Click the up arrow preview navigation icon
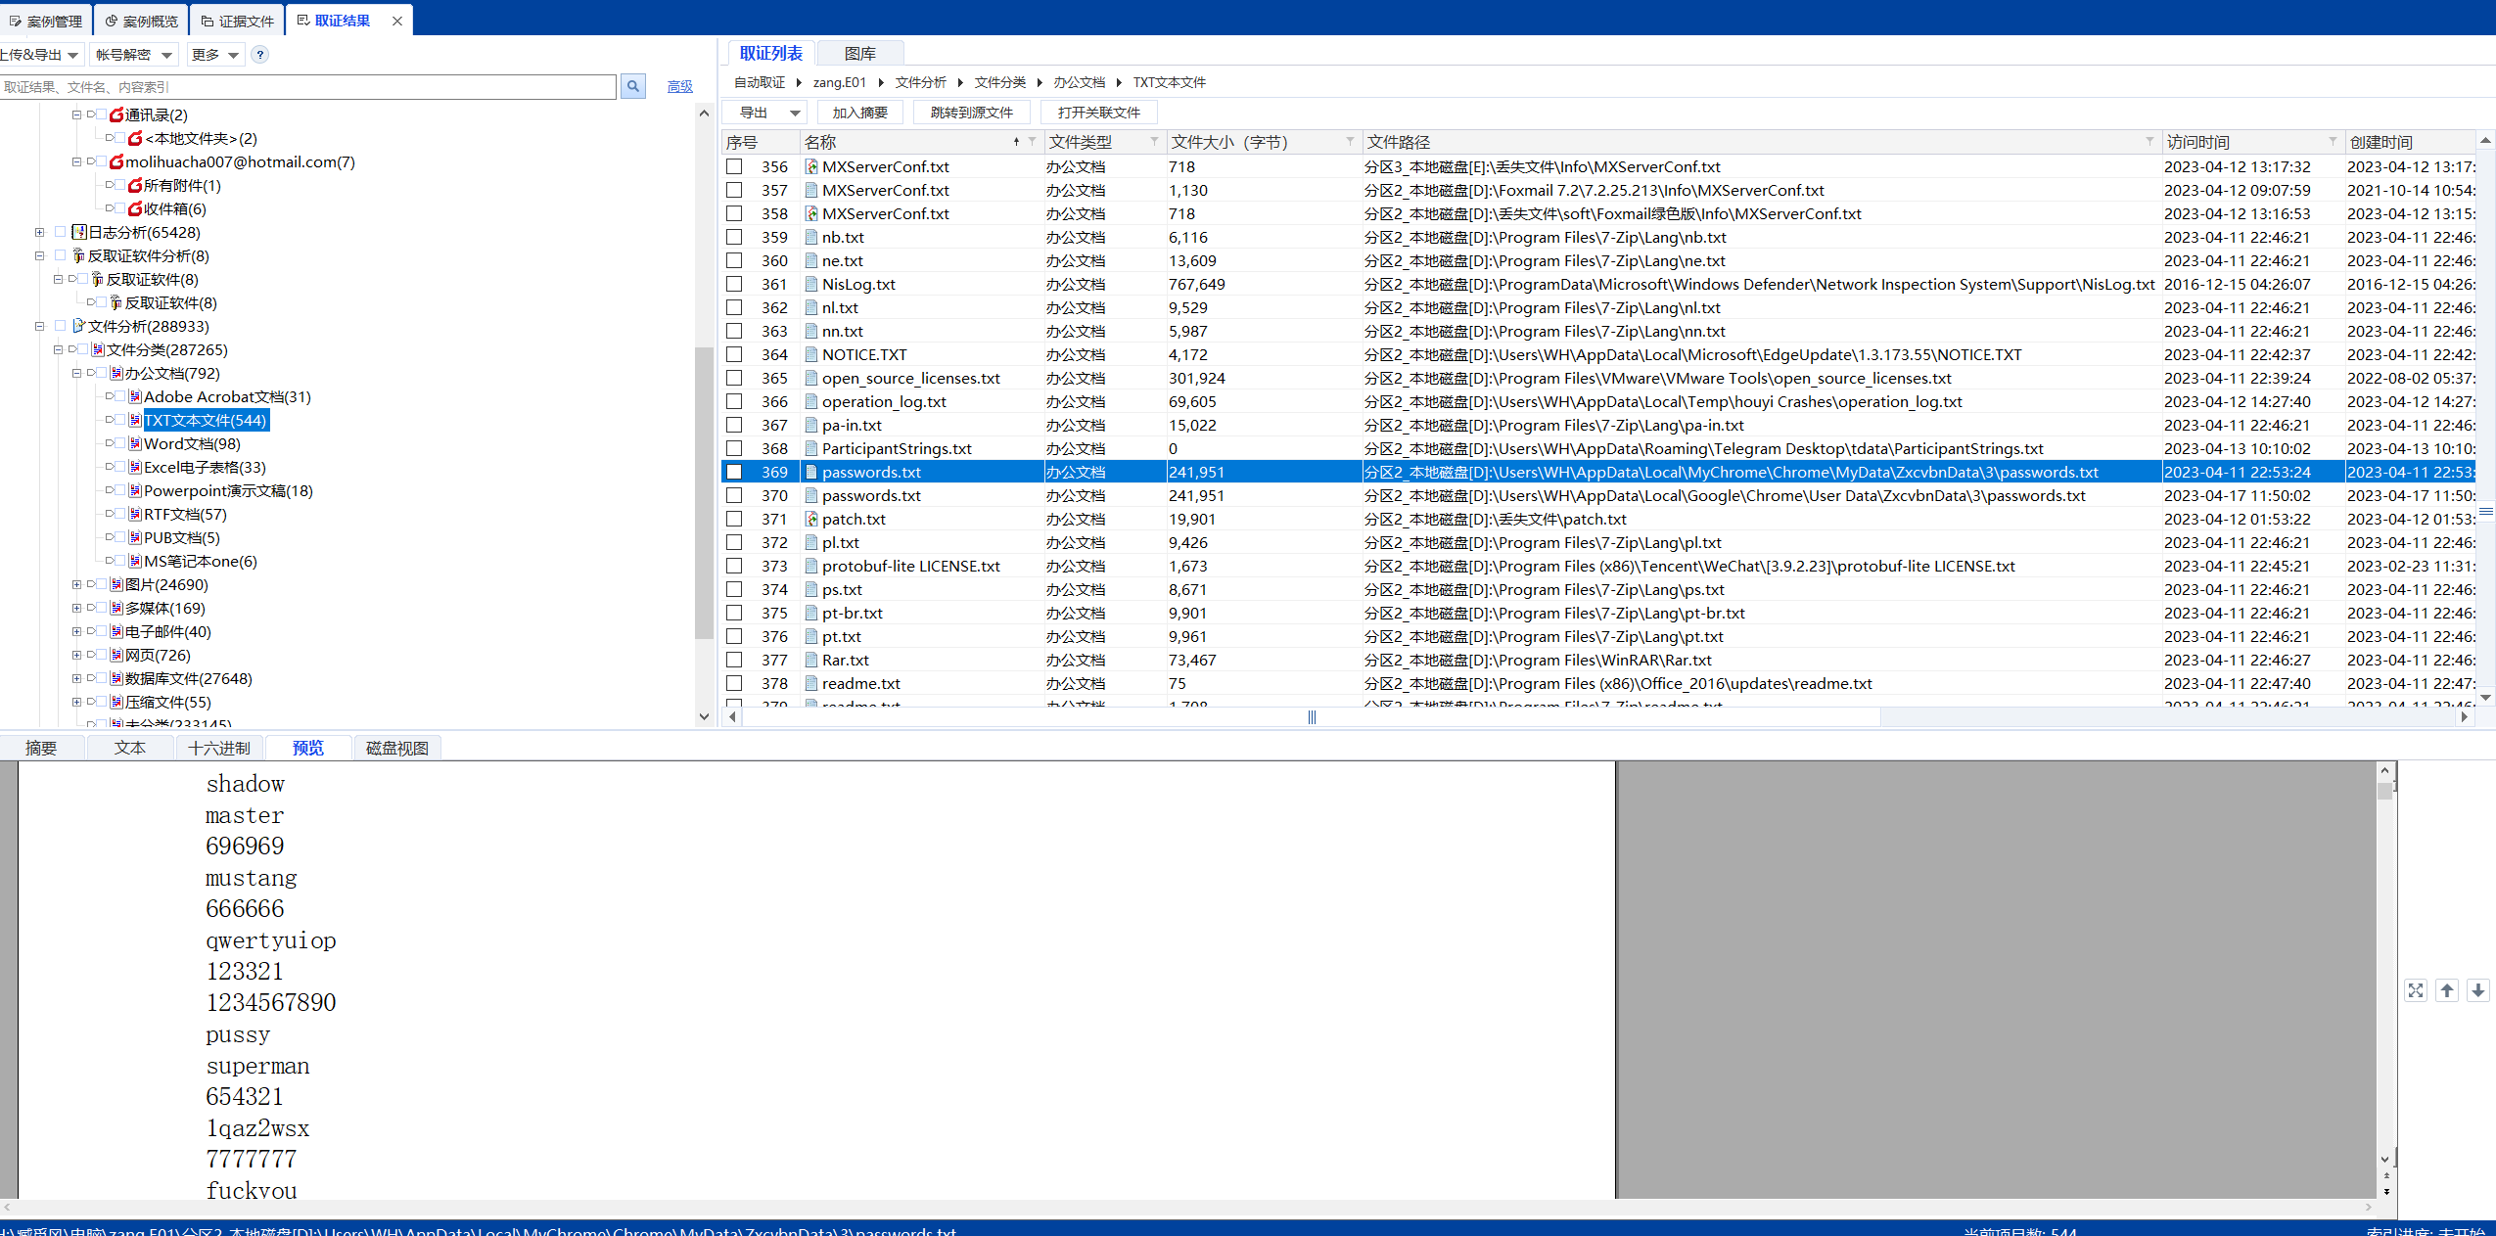 (x=2446, y=990)
